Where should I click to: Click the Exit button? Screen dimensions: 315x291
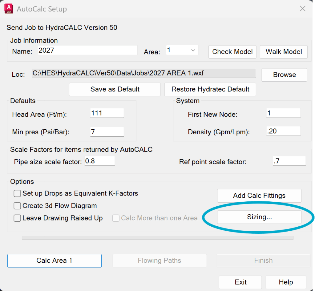pos(240,282)
